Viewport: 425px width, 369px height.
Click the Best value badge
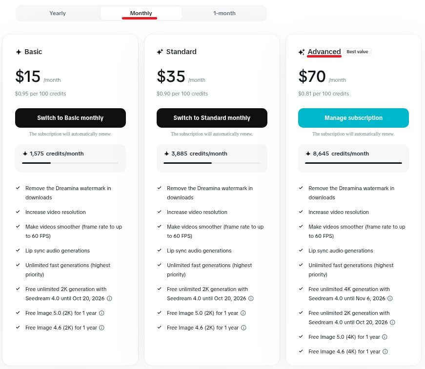pos(357,52)
